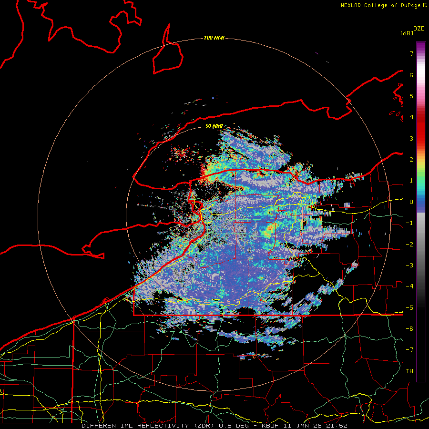Click the 3 dB value on the color scale

[411, 138]
